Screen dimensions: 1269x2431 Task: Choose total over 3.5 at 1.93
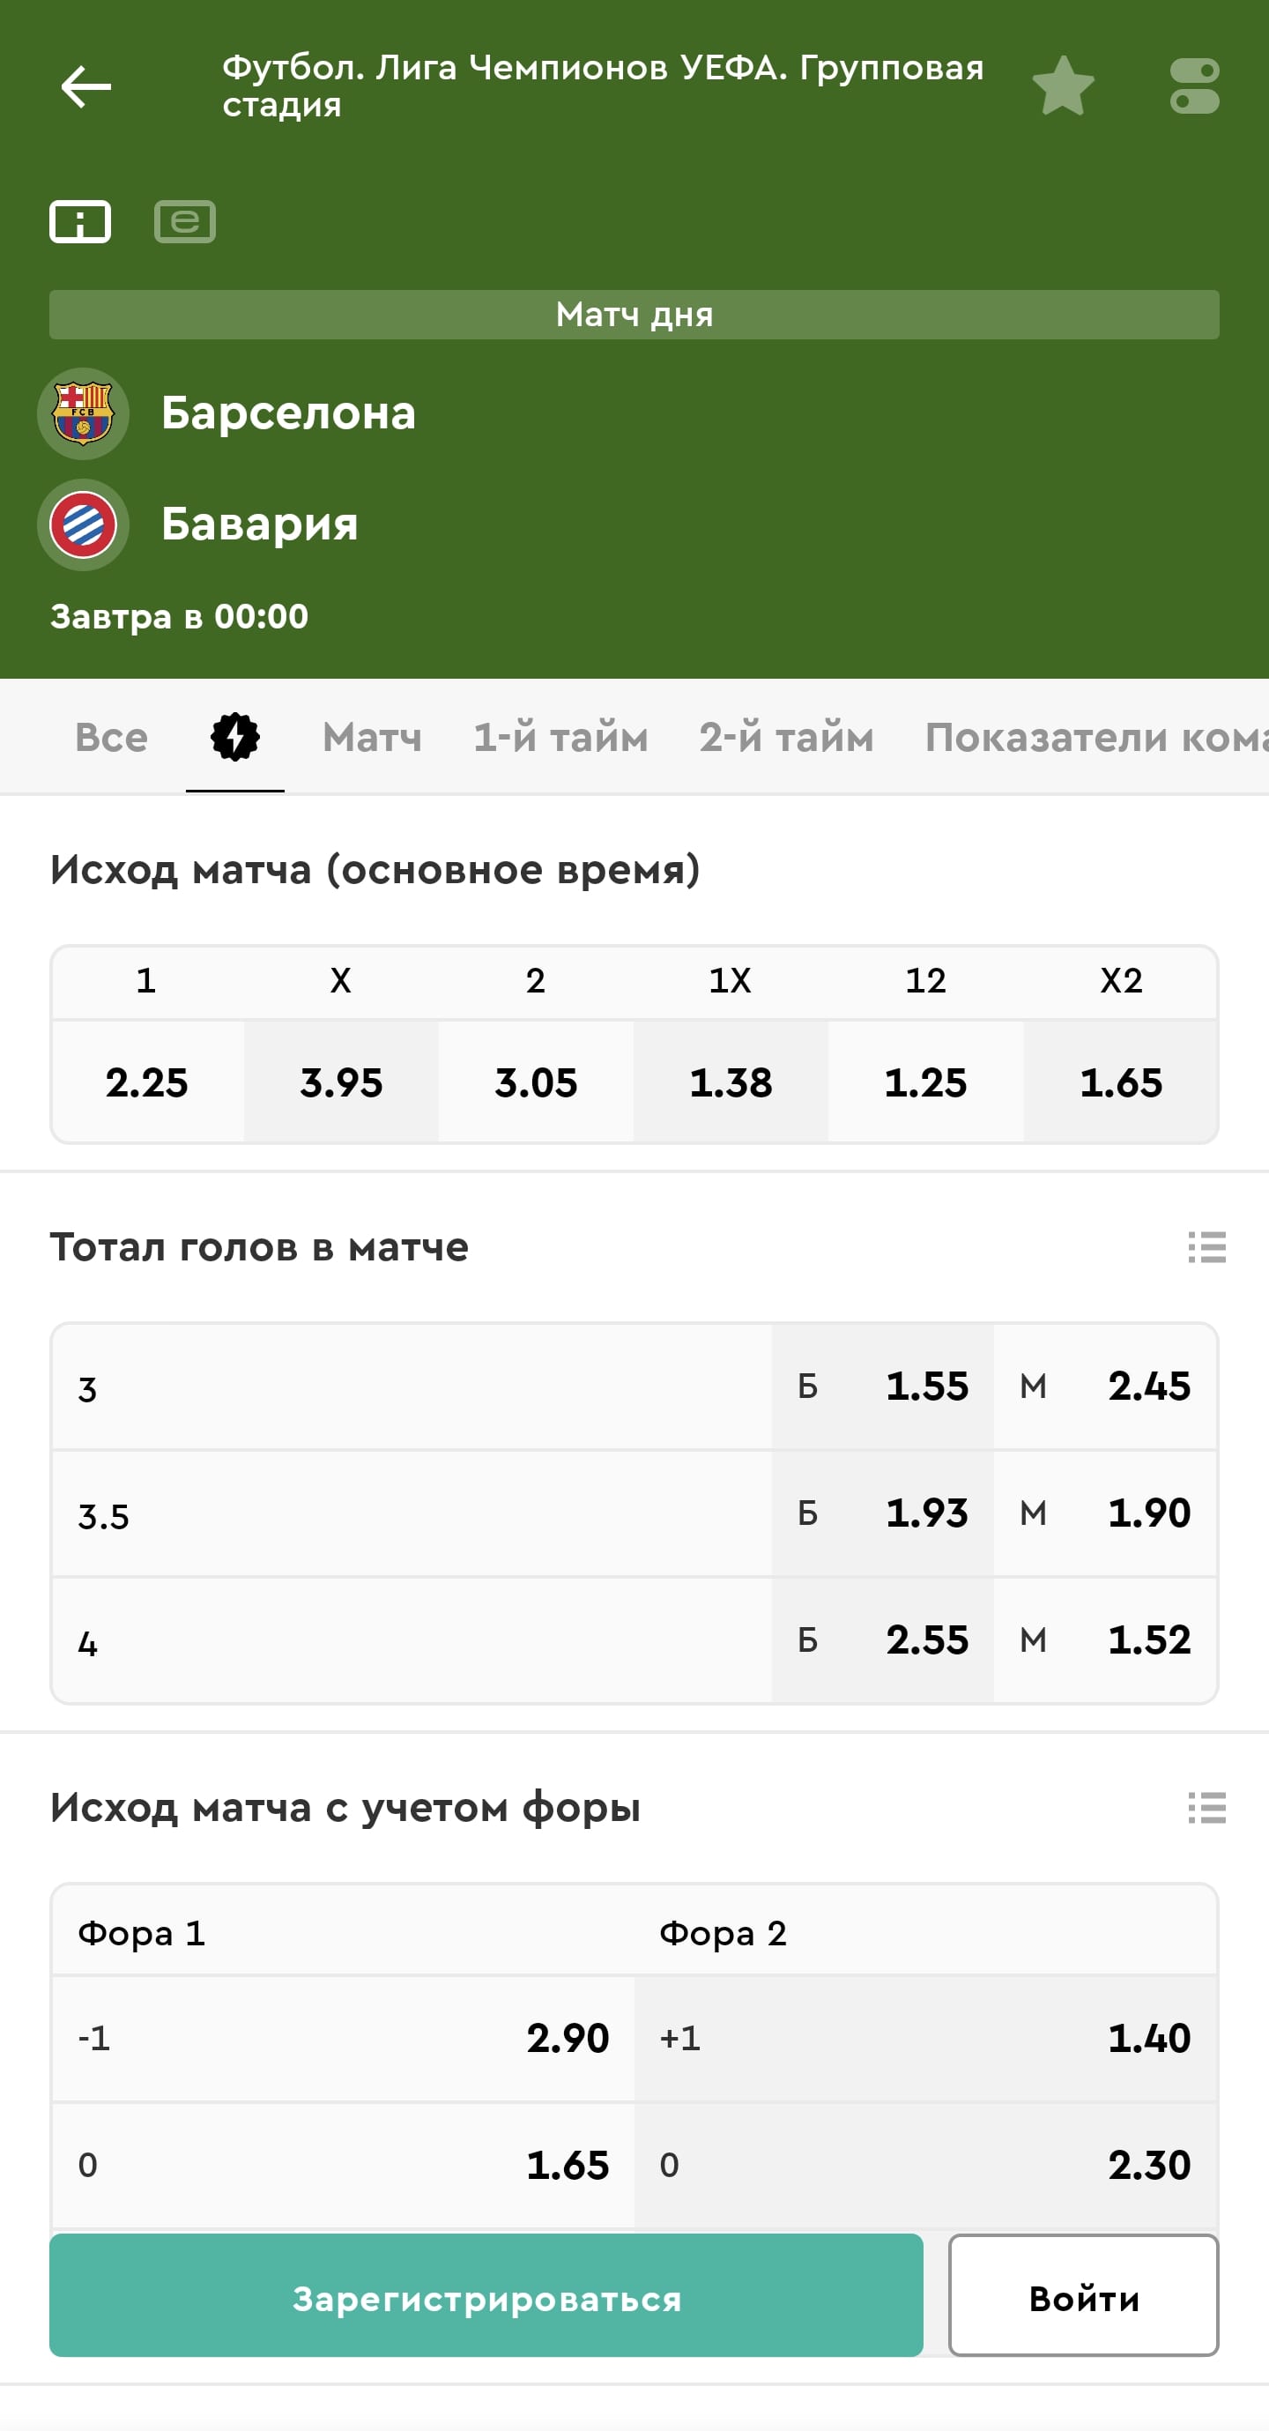pyautogui.click(x=883, y=1513)
